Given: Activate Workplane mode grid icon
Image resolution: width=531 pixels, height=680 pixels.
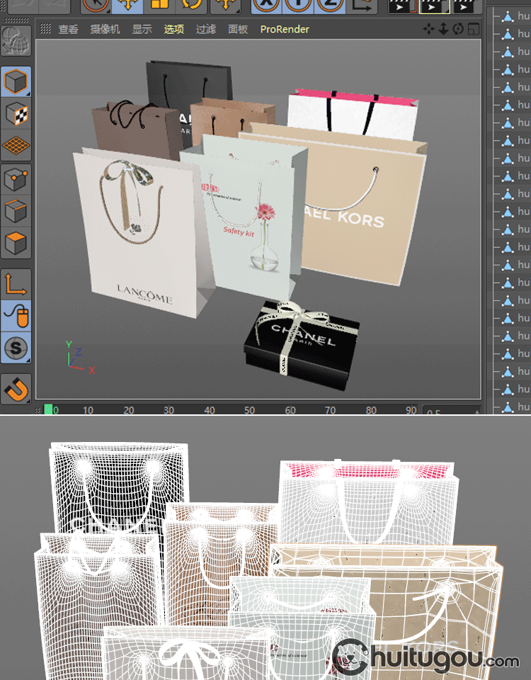Looking at the screenshot, I should tap(16, 145).
